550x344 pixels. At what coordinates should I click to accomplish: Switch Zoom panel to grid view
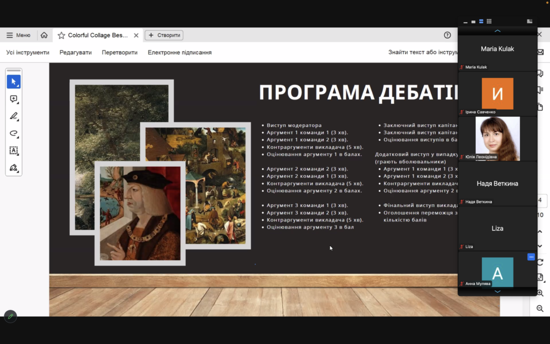click(489, 21)
